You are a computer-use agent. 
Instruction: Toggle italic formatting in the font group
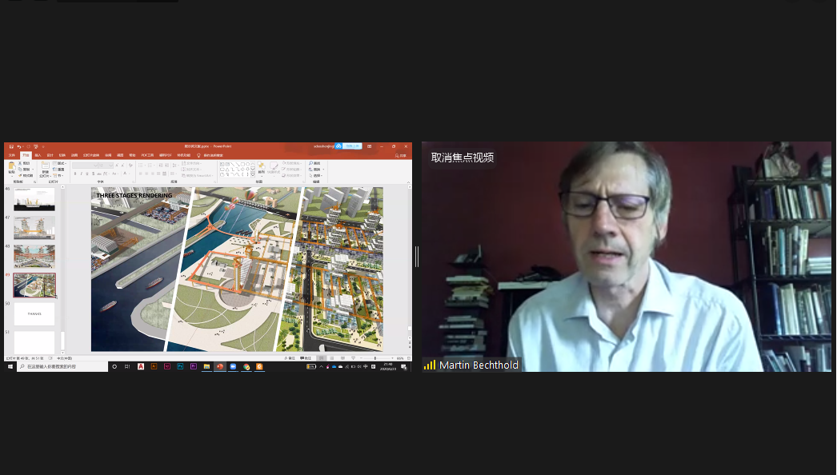(81, 173)
